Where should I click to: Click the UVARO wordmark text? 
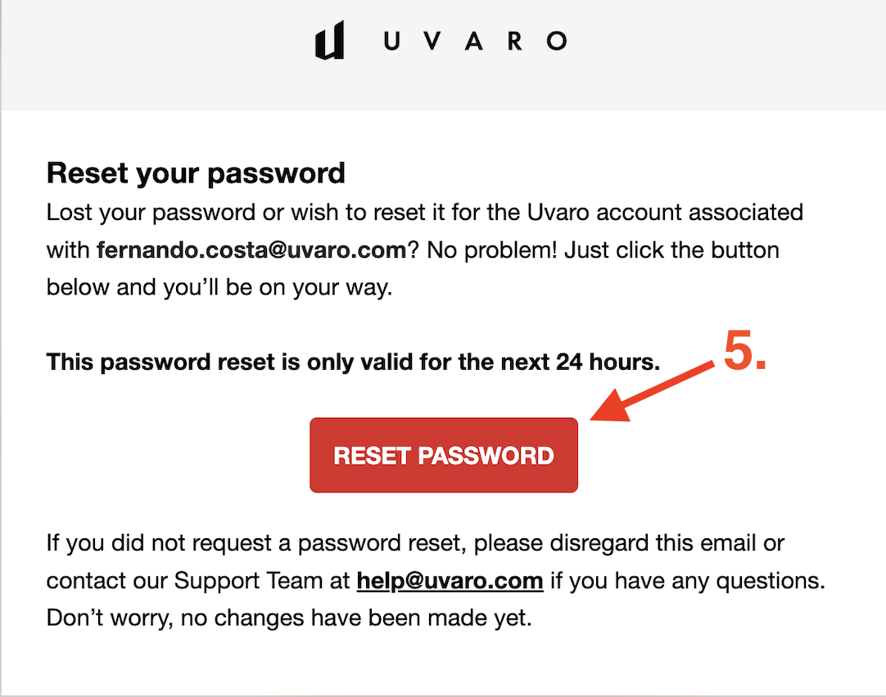(475, 41)
